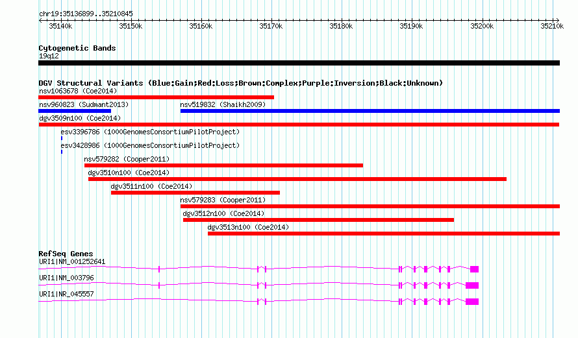Click the 35180k ruler tick label

coord(341,26)
